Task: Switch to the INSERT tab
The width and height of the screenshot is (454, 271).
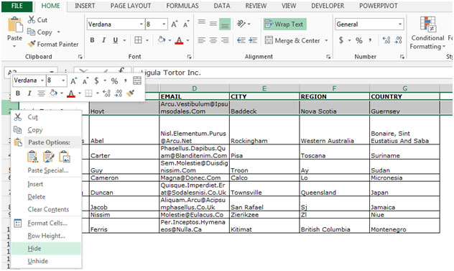Action: tap(85, 6)
